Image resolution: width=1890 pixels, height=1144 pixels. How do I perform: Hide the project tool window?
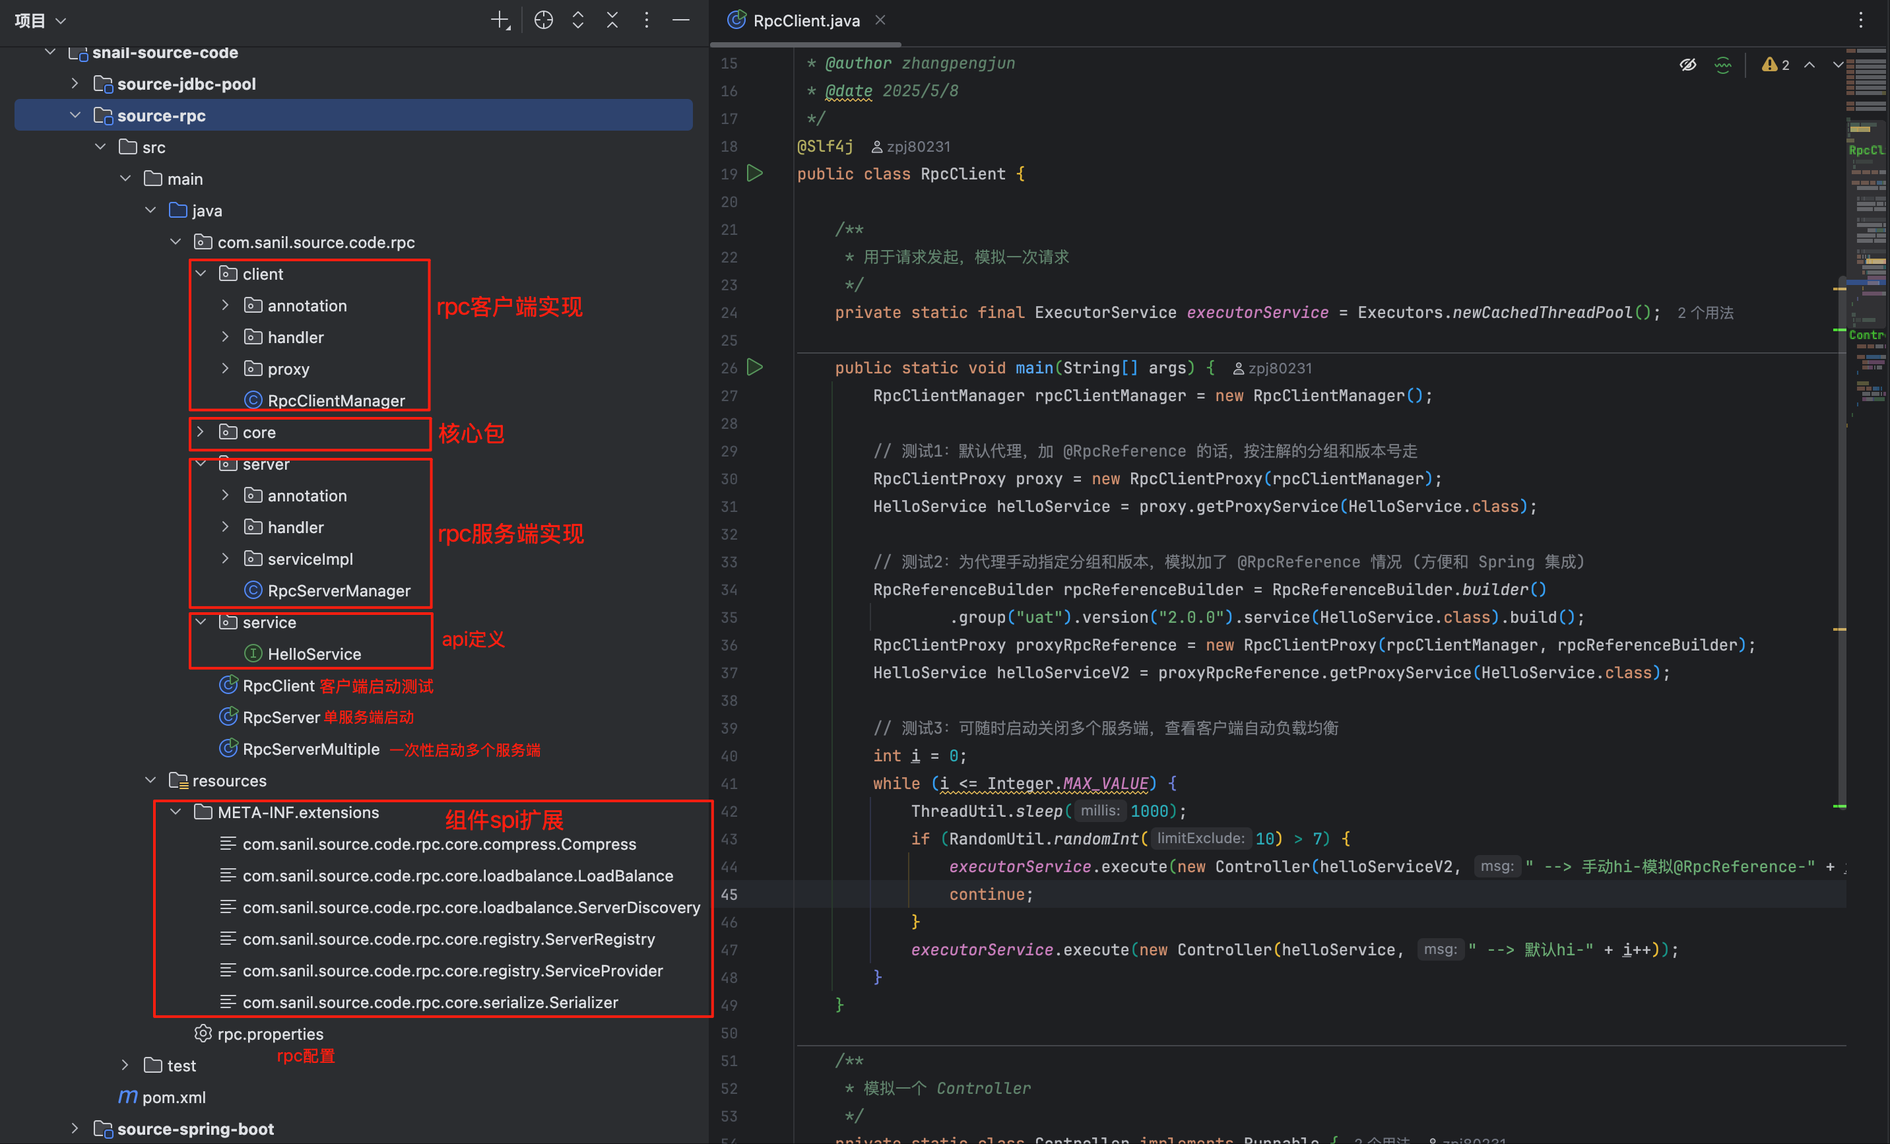pos(680,20)
